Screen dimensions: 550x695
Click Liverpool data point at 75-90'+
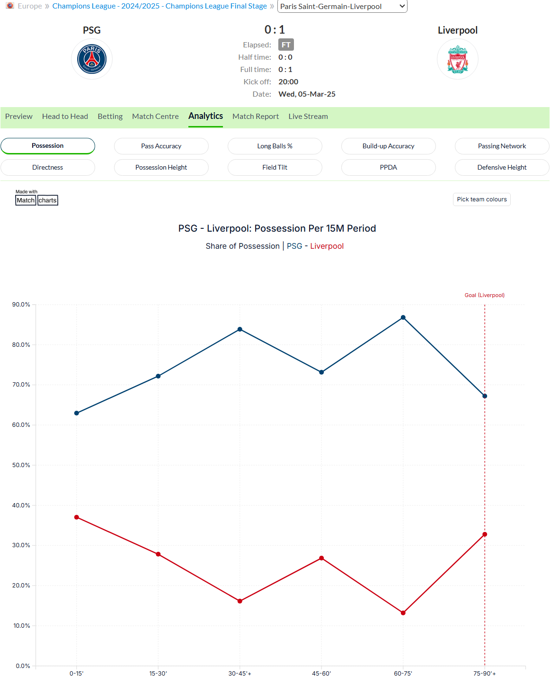point(485,534)
